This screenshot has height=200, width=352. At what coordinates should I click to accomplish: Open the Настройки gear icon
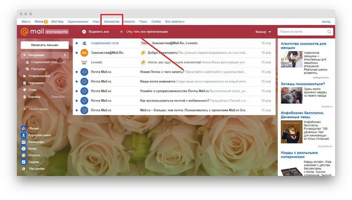(23, 169)
